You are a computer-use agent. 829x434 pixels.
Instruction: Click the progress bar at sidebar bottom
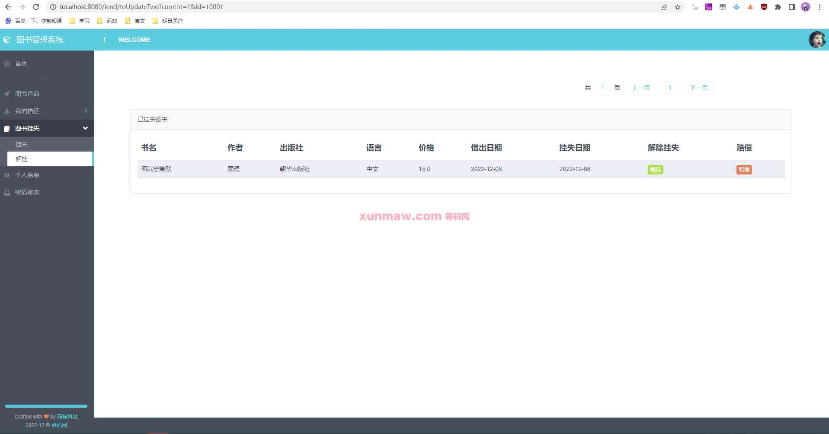tap(46, 406)
